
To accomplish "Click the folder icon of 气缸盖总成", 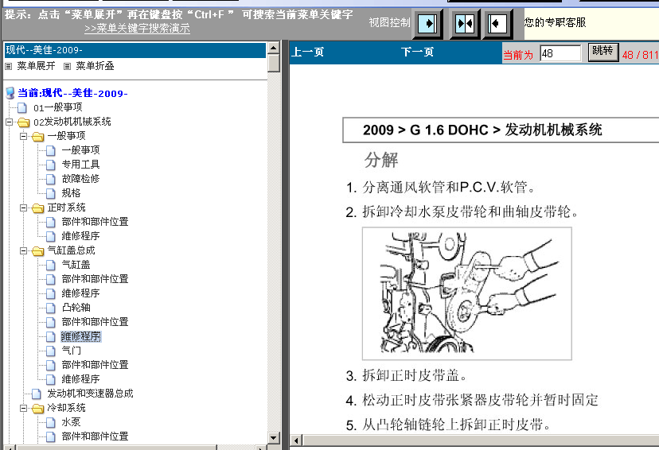I will point(38,251).
